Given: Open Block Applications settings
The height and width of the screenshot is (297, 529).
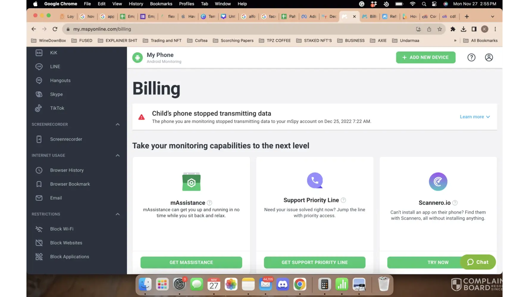Looking at the screenshot, I should point(69,257).
